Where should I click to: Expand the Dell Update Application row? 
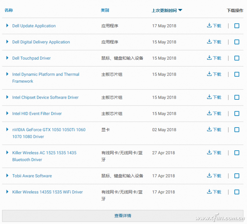pyautogui.click(x=7, y=26)
